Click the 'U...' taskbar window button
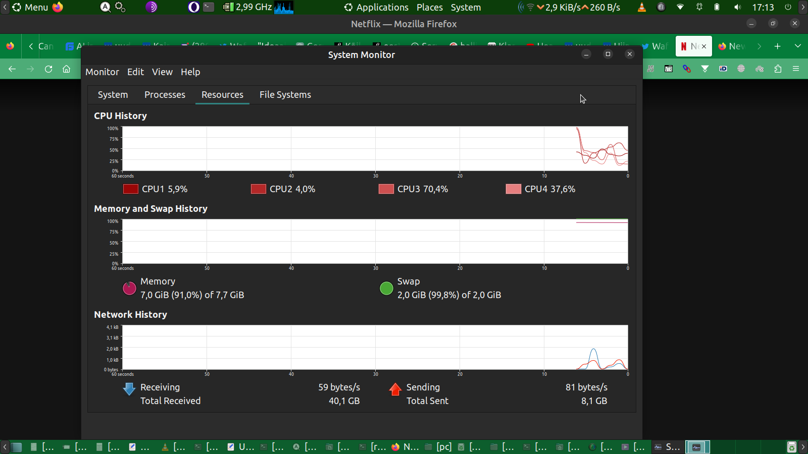The image size is (808, 454). [241, 446]
